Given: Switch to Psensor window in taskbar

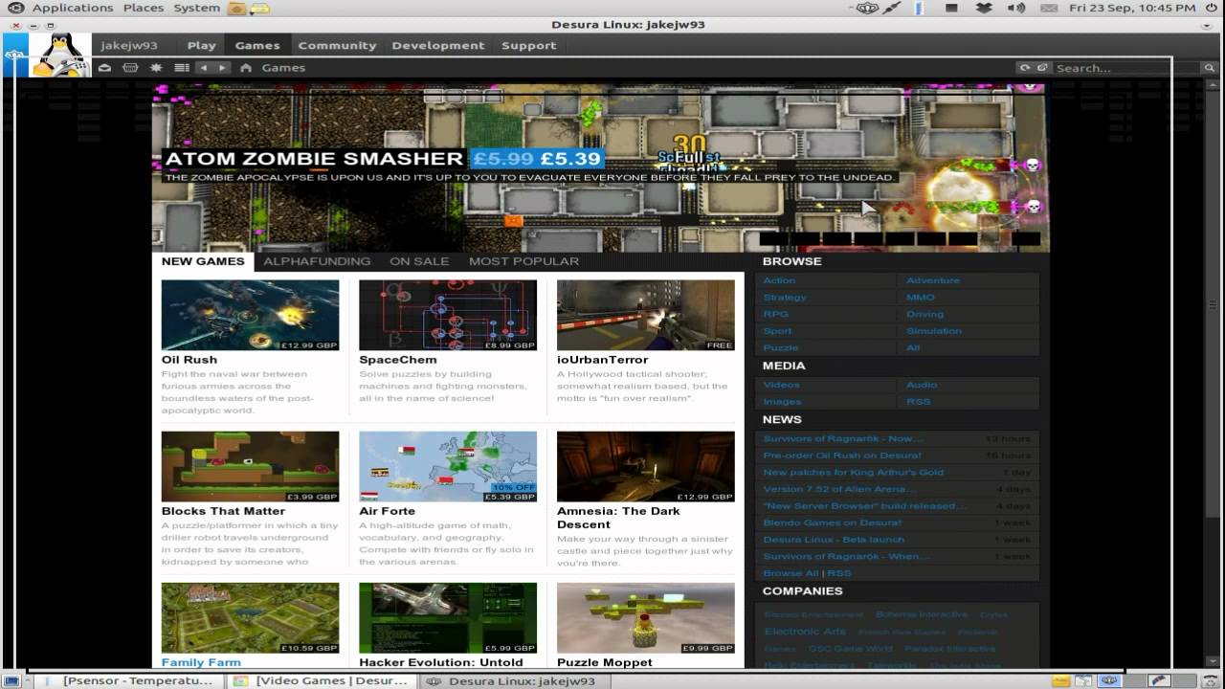Looking at the screenshot, I should (x=130, y=681).
